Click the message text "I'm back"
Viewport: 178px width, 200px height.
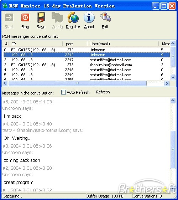[x=12, y=116]
